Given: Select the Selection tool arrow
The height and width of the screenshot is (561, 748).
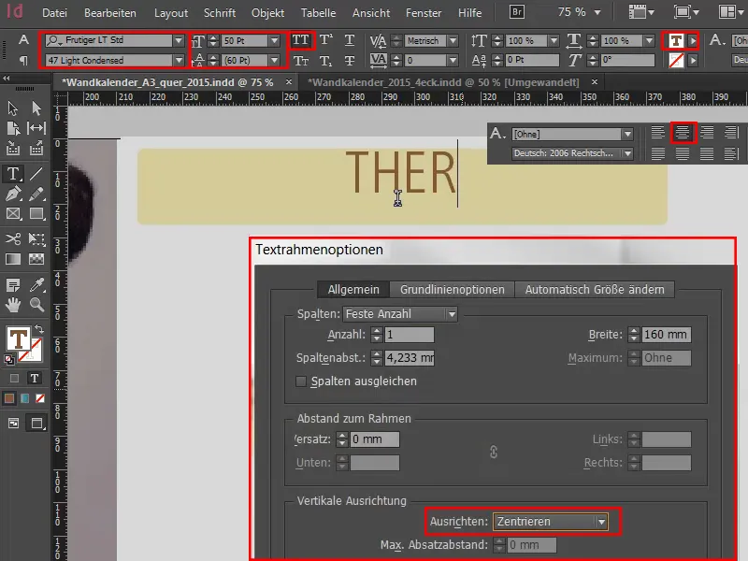Looking at the screenshot, I should click(13, 108).
